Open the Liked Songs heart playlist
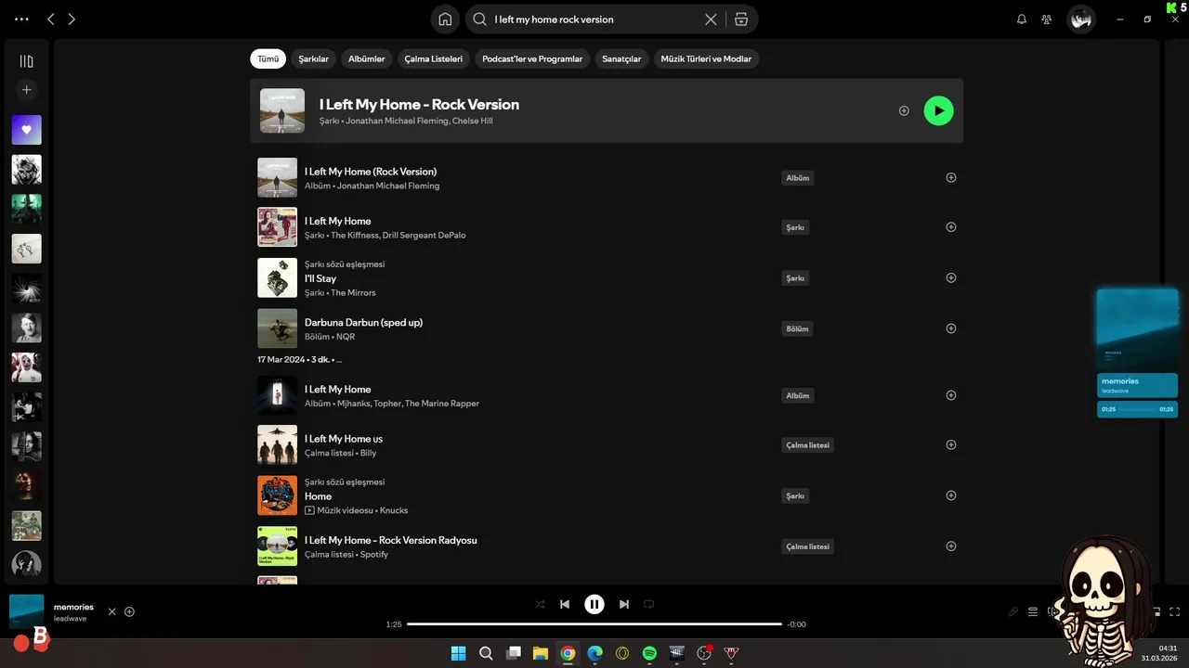 click(26, 130)
